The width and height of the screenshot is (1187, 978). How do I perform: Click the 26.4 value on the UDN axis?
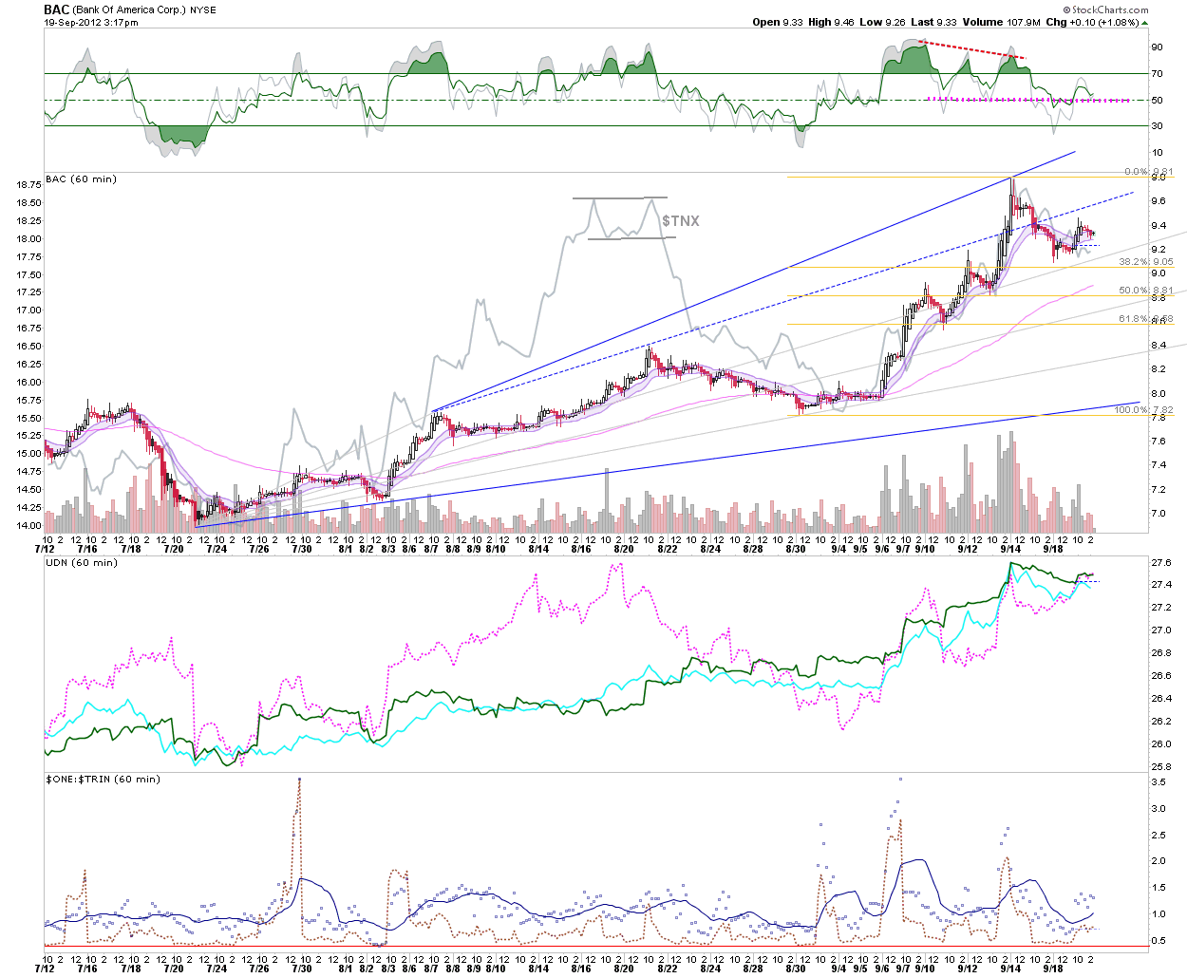tap(1160, 699)
